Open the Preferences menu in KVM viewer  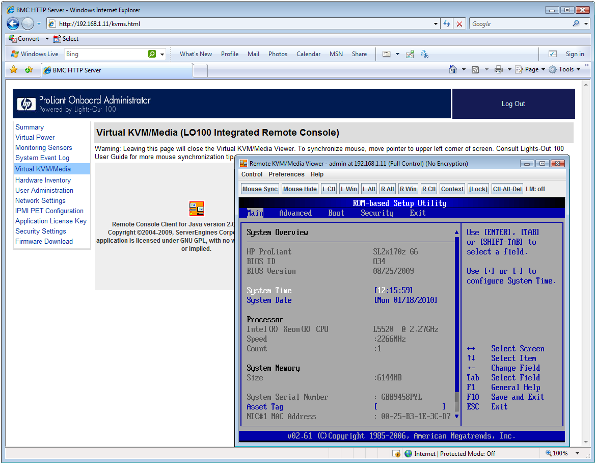click(286, 174)
